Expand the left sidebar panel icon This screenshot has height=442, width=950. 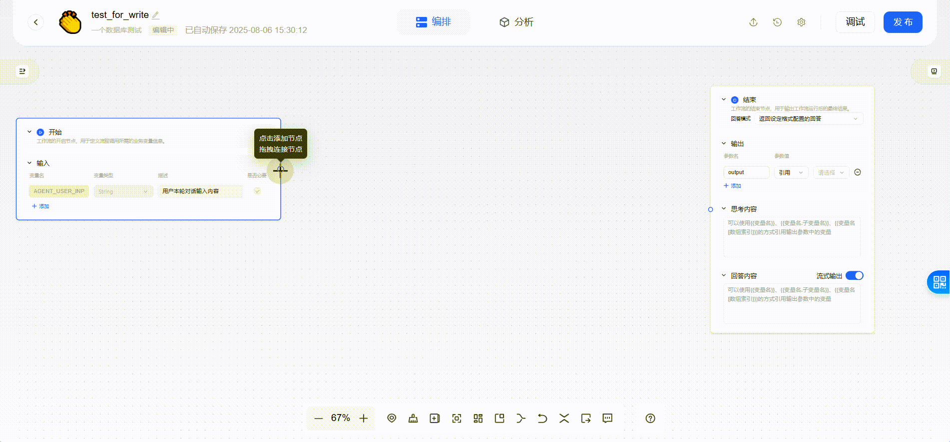pyautogui.click(x=22, y=71)
